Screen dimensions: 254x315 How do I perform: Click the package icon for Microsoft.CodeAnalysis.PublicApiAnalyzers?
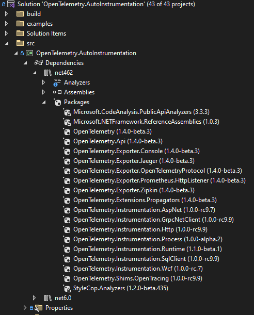click(x=67, y=112)
